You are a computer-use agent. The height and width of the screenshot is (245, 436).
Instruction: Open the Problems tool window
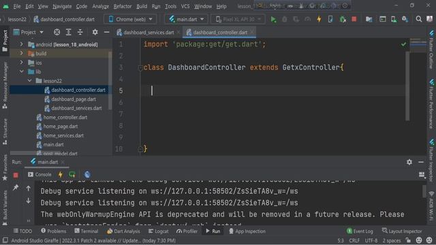point(53,231)
